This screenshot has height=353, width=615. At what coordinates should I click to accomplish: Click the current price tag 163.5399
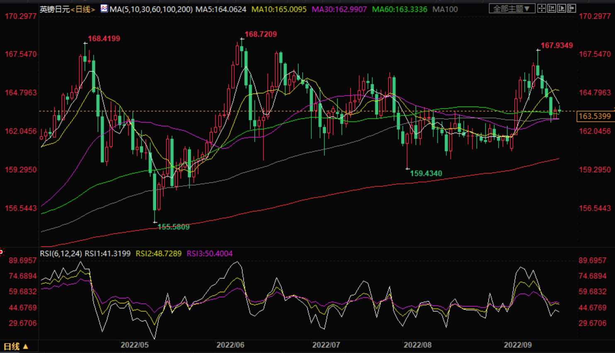594,116
